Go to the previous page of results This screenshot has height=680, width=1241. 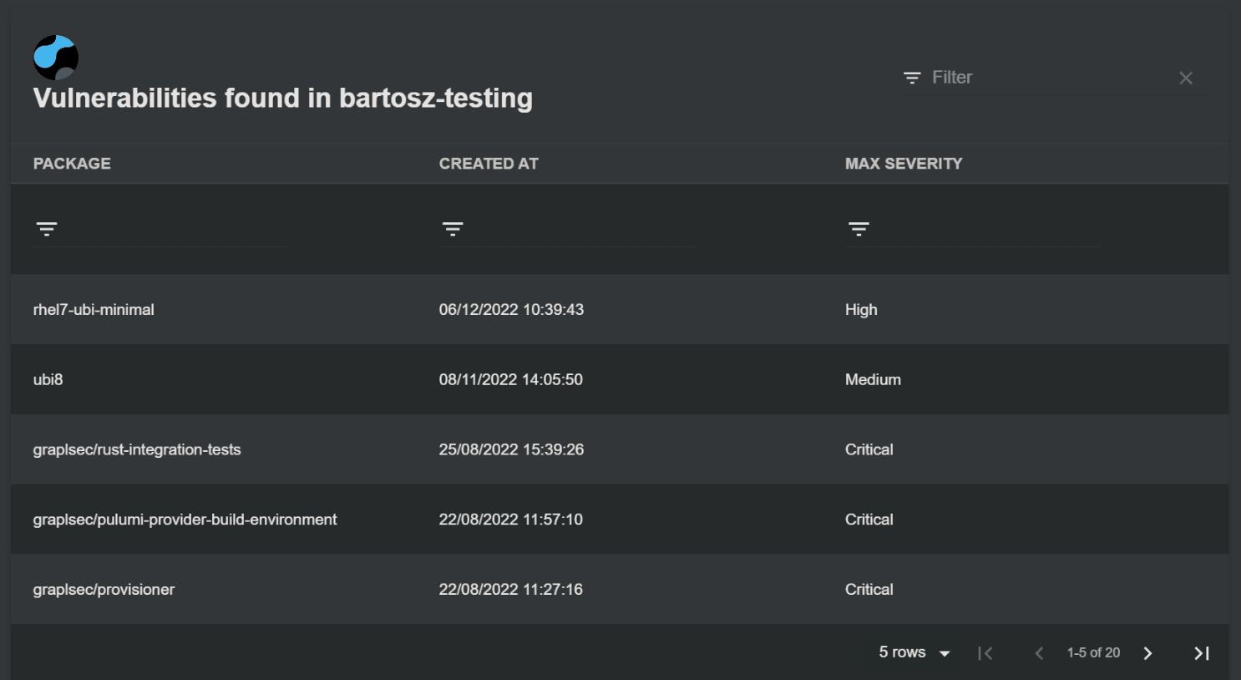[1041, 652]
